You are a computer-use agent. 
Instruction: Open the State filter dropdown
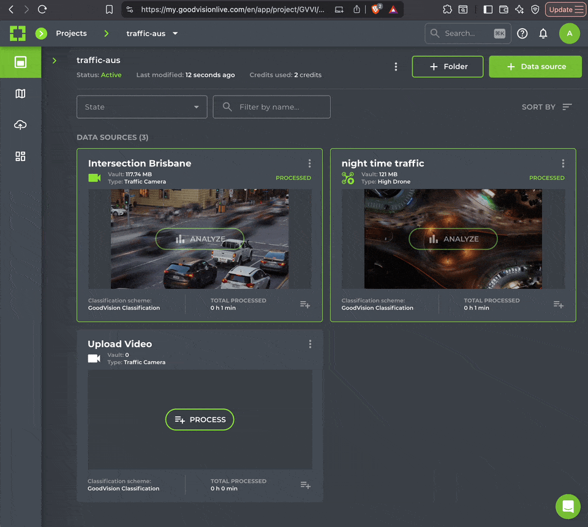[x=141, y=107]
